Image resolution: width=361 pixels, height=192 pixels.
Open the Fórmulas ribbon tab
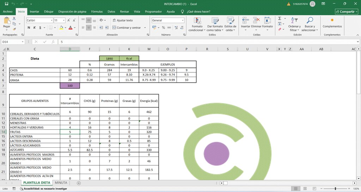pos(97,12)
